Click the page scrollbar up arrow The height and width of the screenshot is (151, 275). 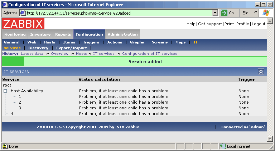[x=270, y=21]
